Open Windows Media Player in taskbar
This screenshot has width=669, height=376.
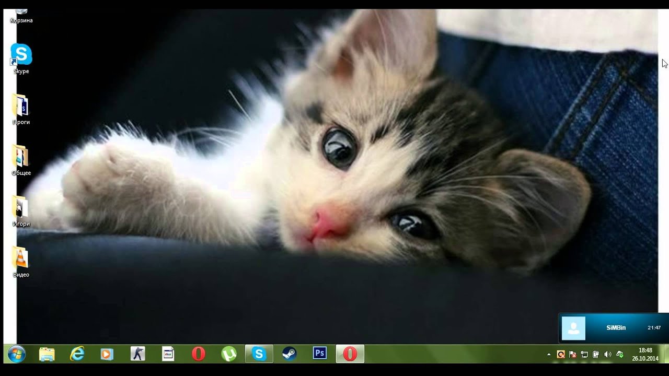pyautogui.click(x=107, y=354)
